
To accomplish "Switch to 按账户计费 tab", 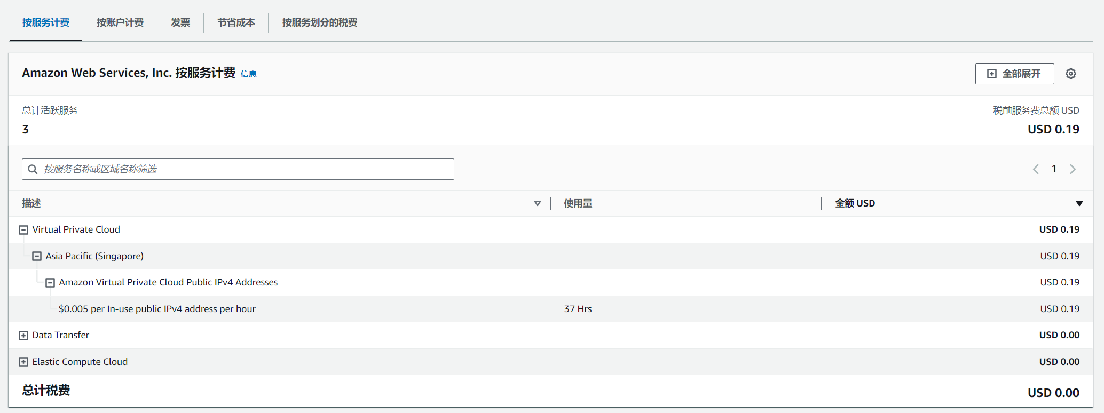I will click(x=120, y=22).
